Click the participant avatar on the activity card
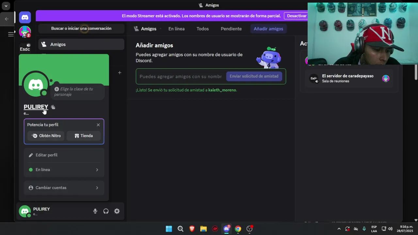This screenshot has height=235, width=418. [x=386, y=78]
